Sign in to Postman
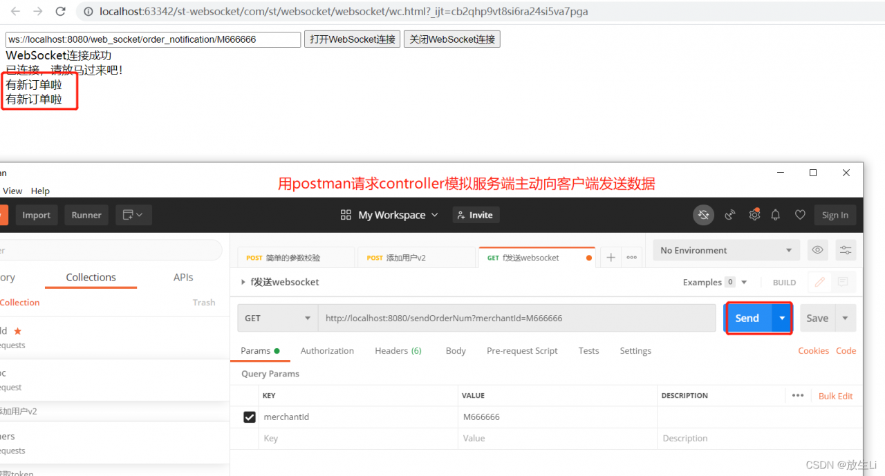This screenshot has height=476, width=885. (835, 215)
